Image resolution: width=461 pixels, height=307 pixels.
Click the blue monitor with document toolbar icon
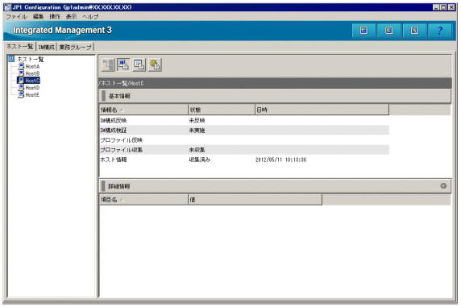click(123, 64)
